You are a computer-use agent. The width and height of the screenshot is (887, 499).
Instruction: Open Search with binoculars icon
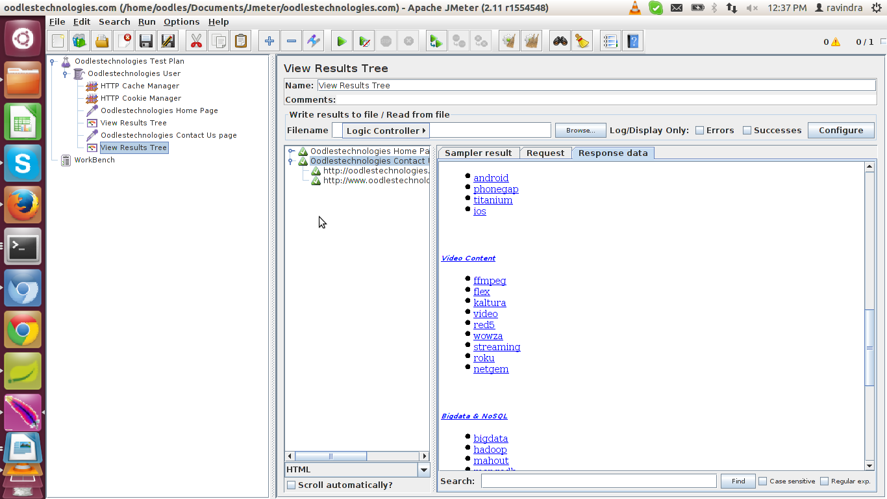point(560,42)
